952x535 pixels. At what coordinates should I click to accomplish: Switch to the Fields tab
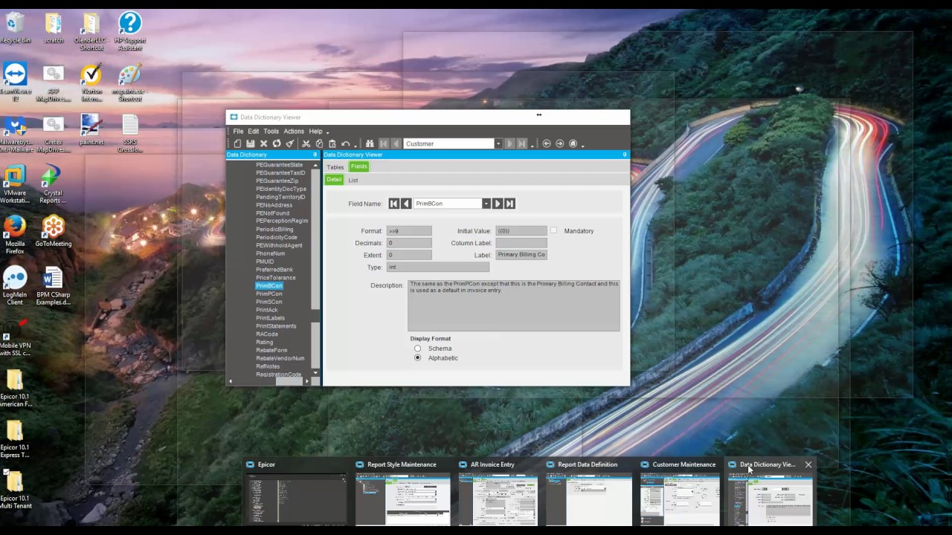(359, 166)
